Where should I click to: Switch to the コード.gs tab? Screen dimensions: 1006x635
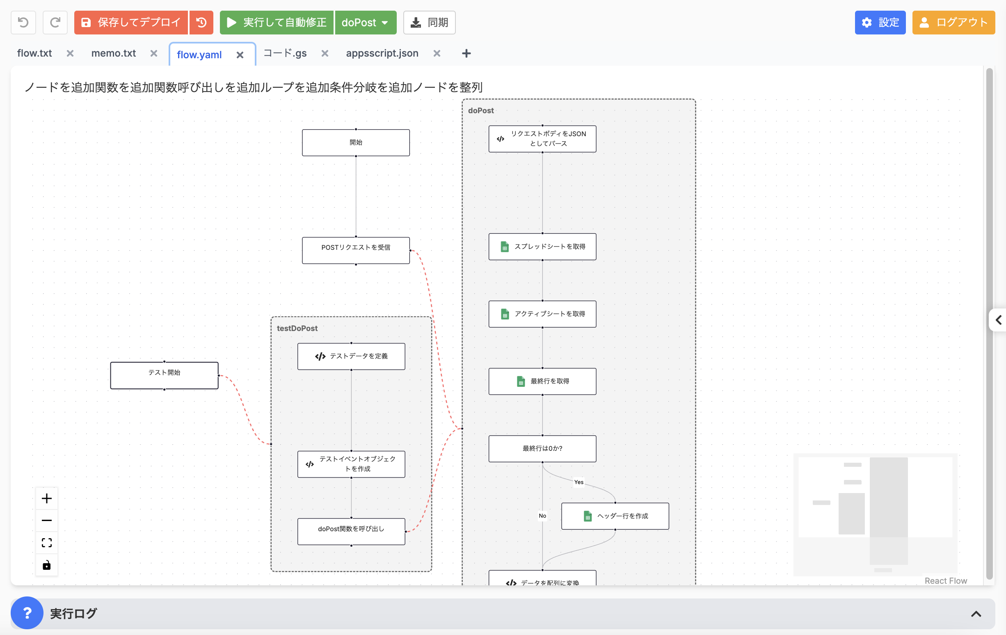click(285, 53)
